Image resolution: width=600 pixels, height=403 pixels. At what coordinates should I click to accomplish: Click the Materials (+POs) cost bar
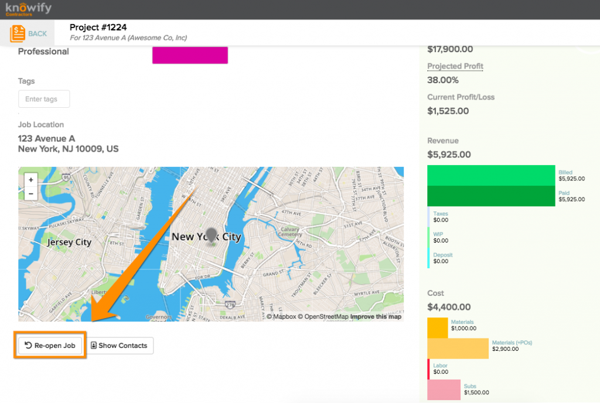(458, 349)
